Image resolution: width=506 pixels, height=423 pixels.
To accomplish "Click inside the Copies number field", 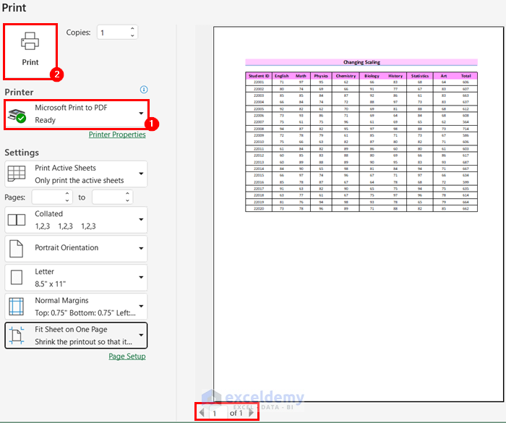I will pos(113,33).
